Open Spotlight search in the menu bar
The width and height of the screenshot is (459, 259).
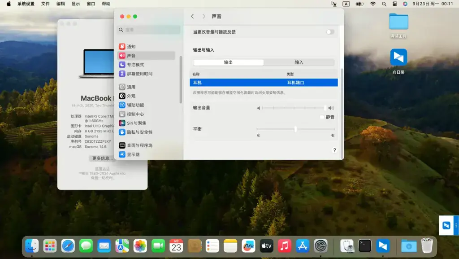[384, 4]
